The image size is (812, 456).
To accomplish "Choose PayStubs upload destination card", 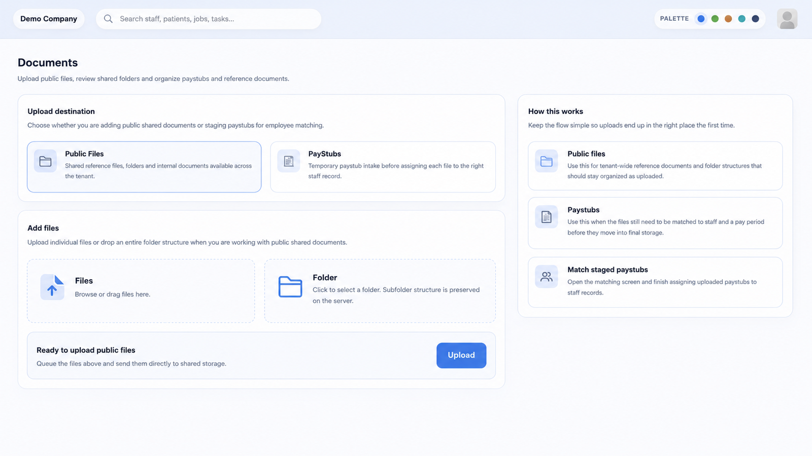I will pyautogui.click(x=383, y=167).
